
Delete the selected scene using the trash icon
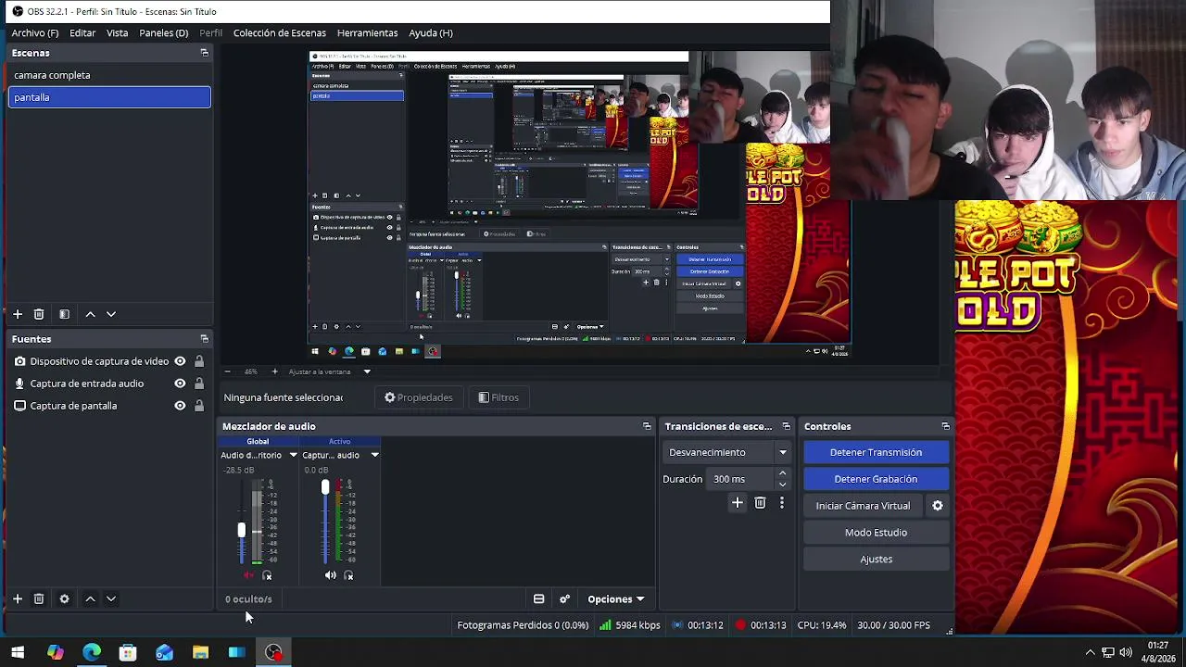(x=39, y=314)
